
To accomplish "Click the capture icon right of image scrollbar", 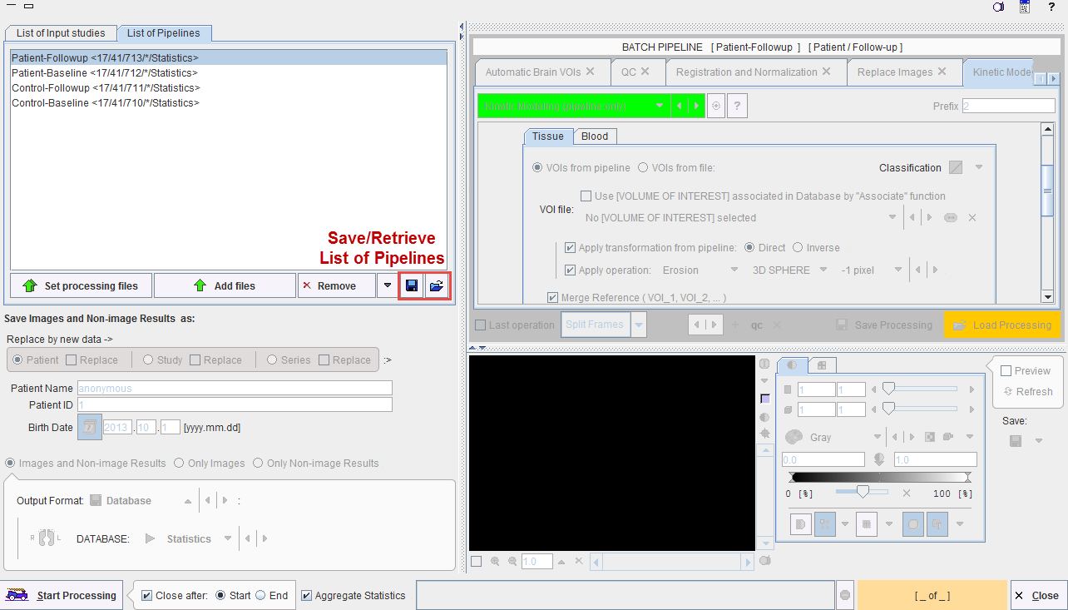I will [x=764, y=561].
